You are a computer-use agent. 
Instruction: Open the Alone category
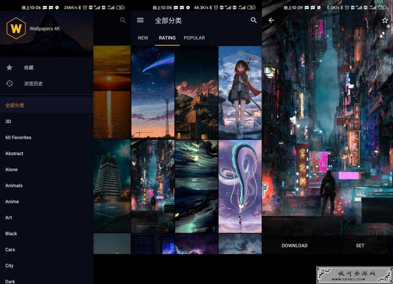pos(47,169)
